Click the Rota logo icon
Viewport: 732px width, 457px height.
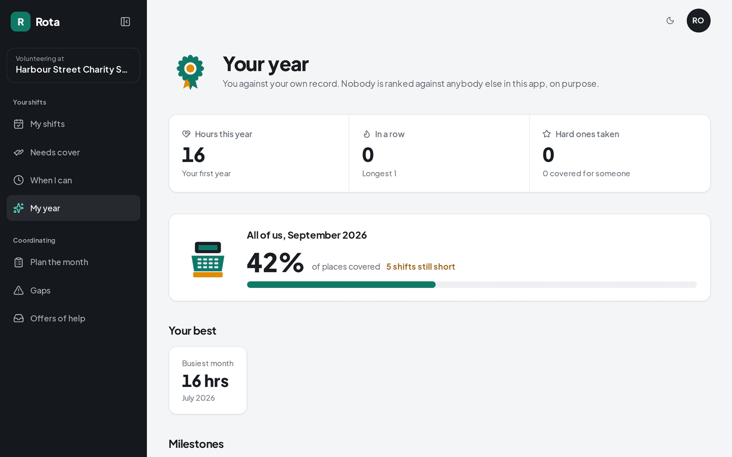20,22
